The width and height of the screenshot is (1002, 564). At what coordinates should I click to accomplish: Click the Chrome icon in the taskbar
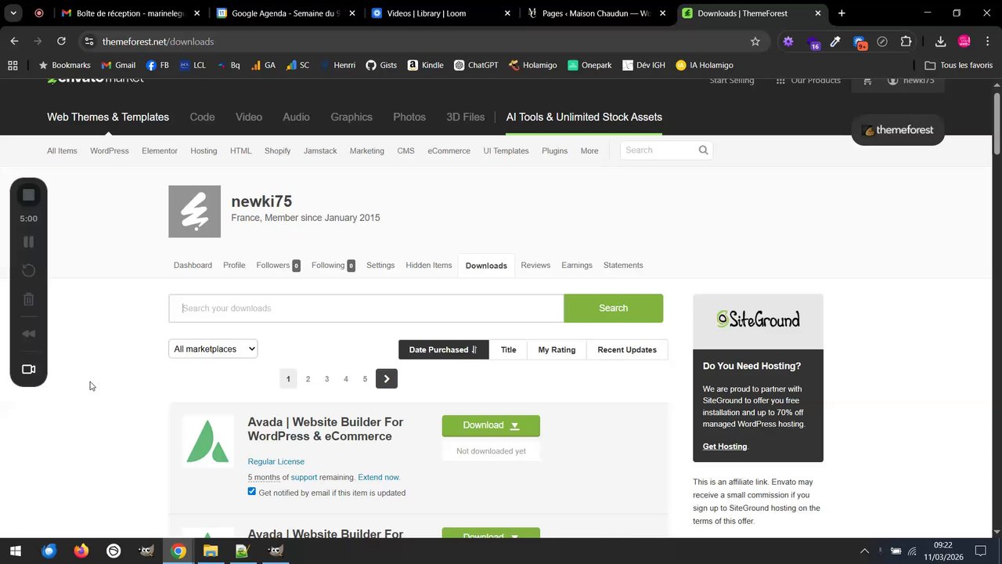click(178, 551)
